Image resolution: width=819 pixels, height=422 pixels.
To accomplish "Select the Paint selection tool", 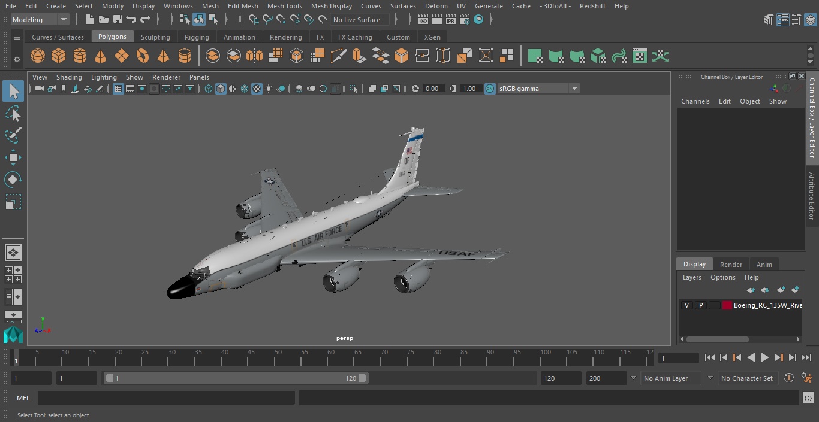I will (13, 135).
